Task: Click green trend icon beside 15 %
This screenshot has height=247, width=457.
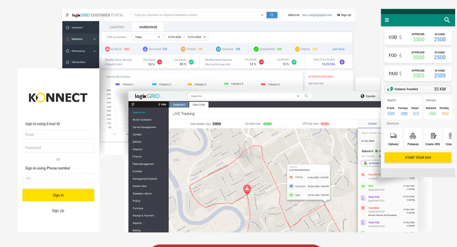Action: click(x=294, y=62)
